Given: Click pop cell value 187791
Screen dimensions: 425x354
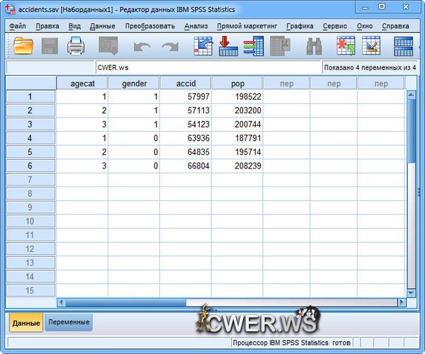Looking at the screenshot, I should tap(237, 138).
